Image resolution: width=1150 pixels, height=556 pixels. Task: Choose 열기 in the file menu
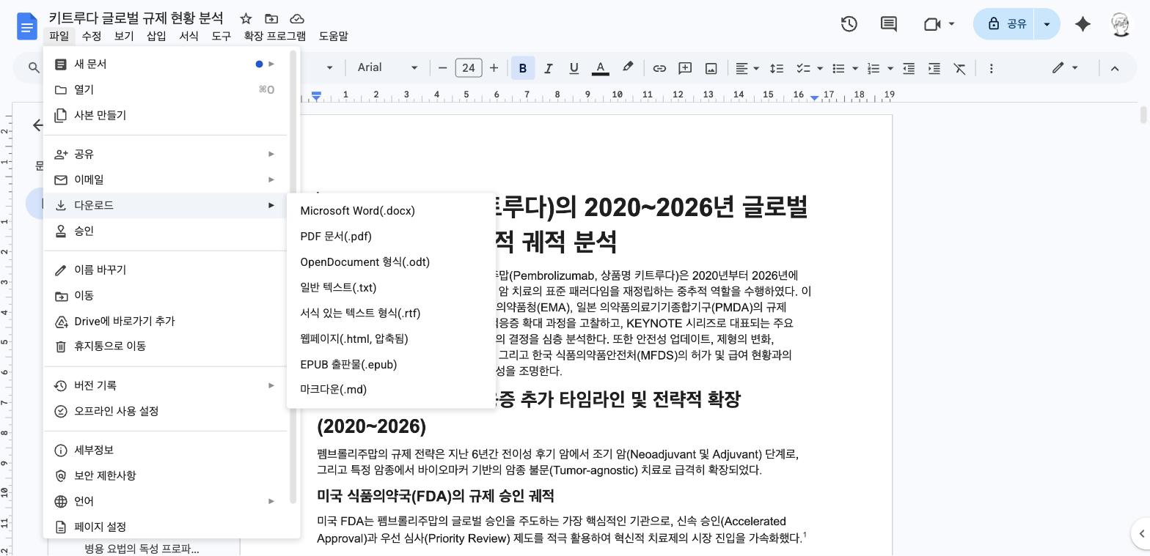tap(166, 89)
